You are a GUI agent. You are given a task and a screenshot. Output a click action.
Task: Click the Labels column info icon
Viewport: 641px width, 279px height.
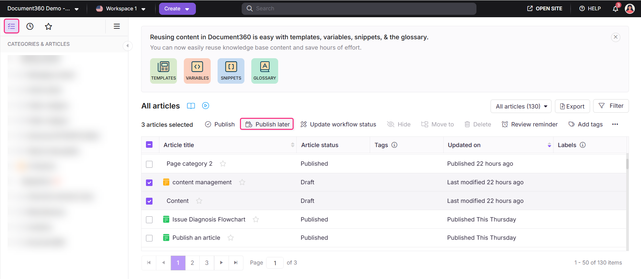pyautogui.click(x=583, y=145)
